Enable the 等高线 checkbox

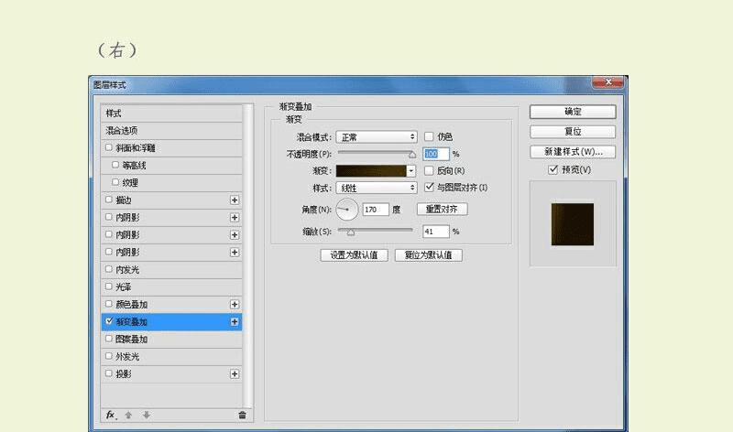pos(115,165)
